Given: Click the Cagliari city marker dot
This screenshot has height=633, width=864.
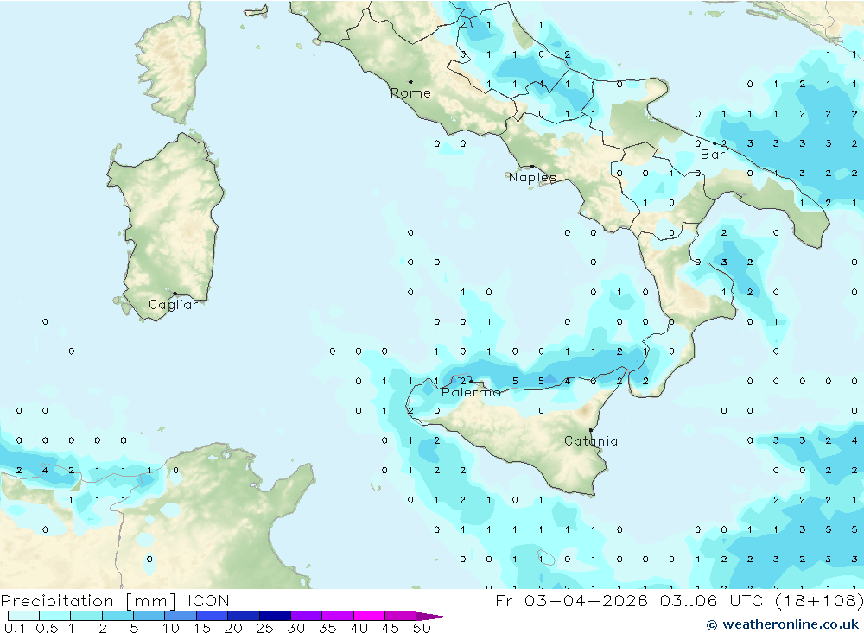Looking at the screenshot, I should pos(175,294).
